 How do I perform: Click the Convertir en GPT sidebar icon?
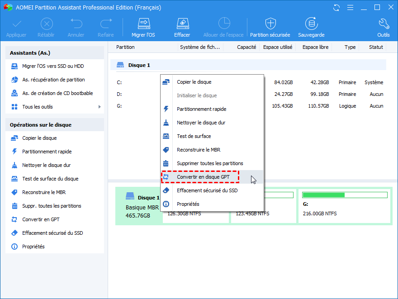[14, 219]
